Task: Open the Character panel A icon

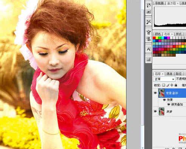Action: 149,49
